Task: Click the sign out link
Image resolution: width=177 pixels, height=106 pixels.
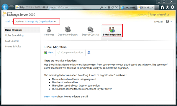Action: coord(141,14)
